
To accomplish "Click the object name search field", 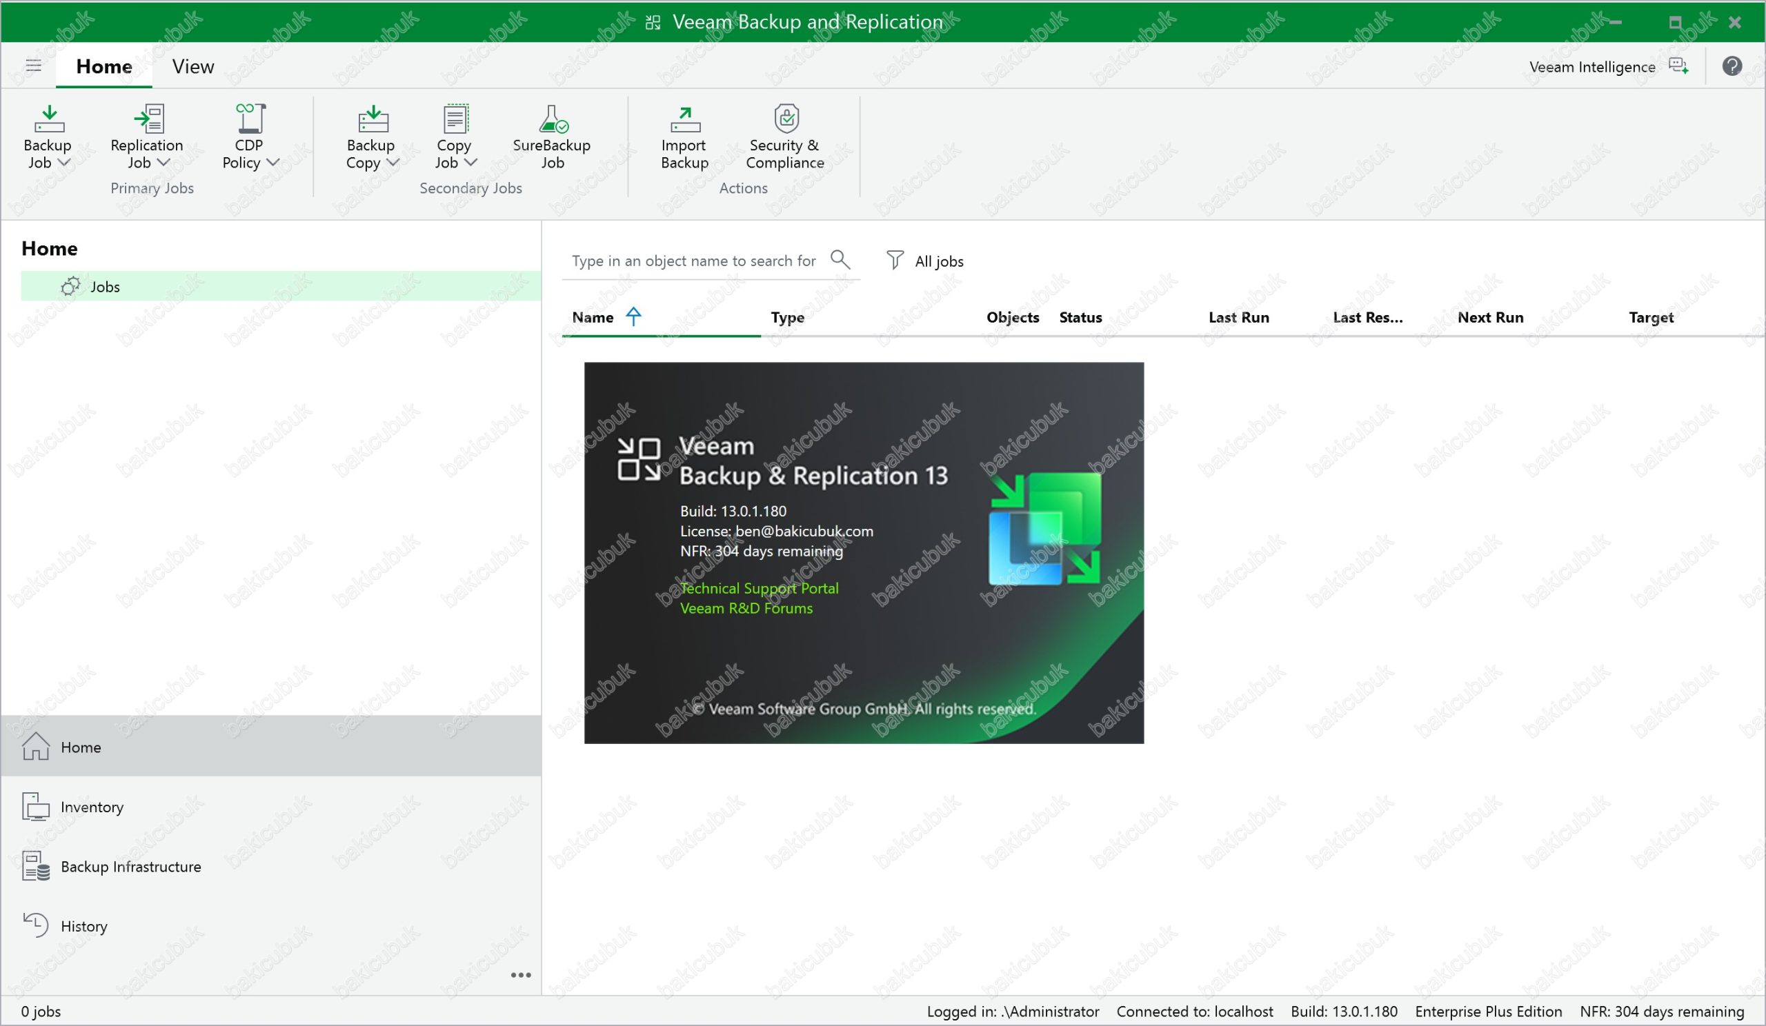I will [694, 261].
